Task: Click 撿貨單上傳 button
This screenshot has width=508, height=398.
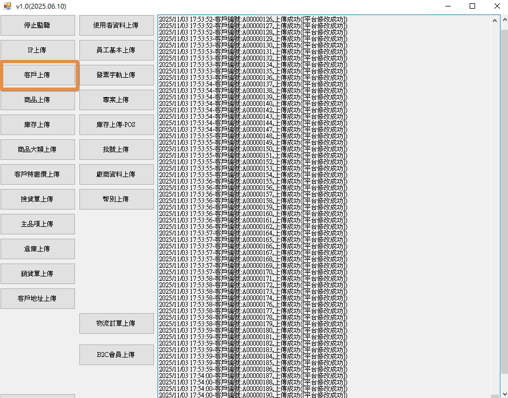Action: (37, 199)
